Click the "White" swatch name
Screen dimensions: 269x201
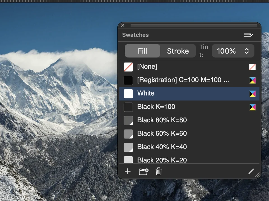pos(146,93)
